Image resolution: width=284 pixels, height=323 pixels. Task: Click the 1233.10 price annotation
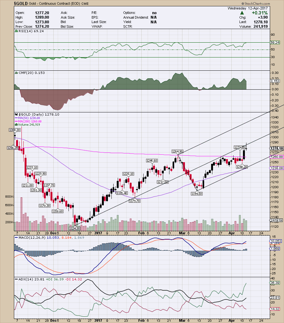point(32,168)
